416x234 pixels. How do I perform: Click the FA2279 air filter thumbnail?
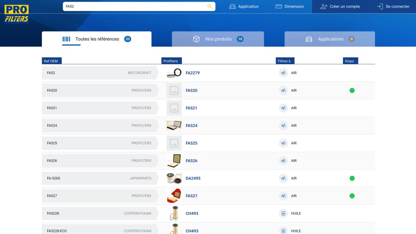click(174, 73)
